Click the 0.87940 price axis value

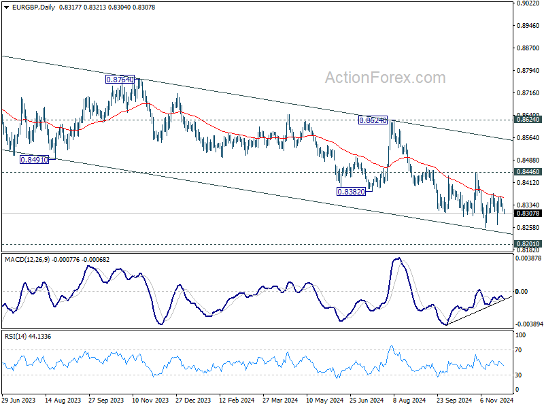click(x=528, y=71)
